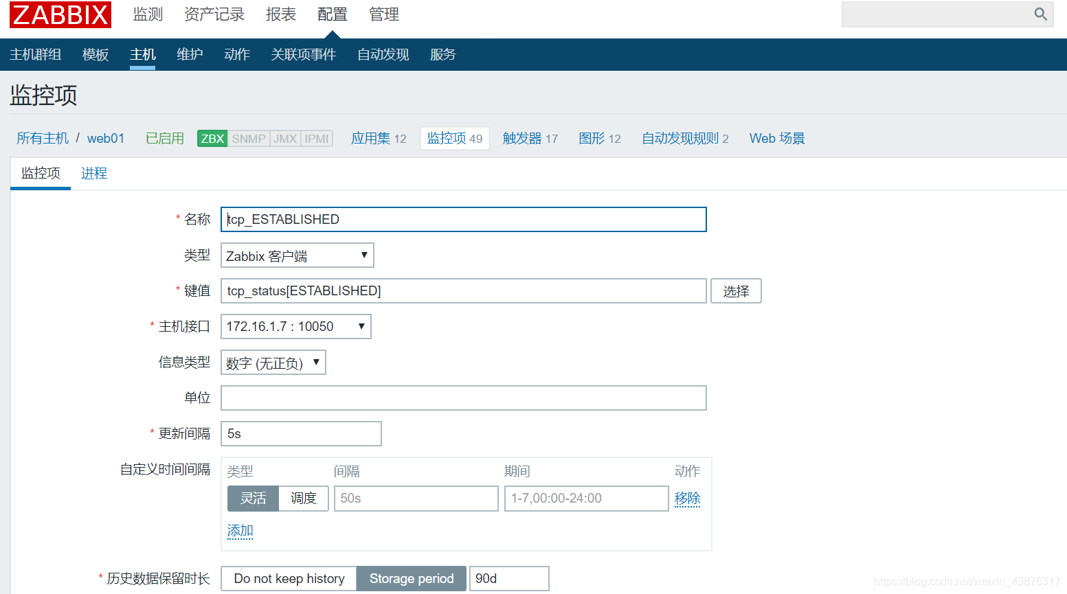The width and height of the screenshot is (1067, 594).
Task: Open the 监测 top menu
Action: pyautogui.click(x=148, y=14)
